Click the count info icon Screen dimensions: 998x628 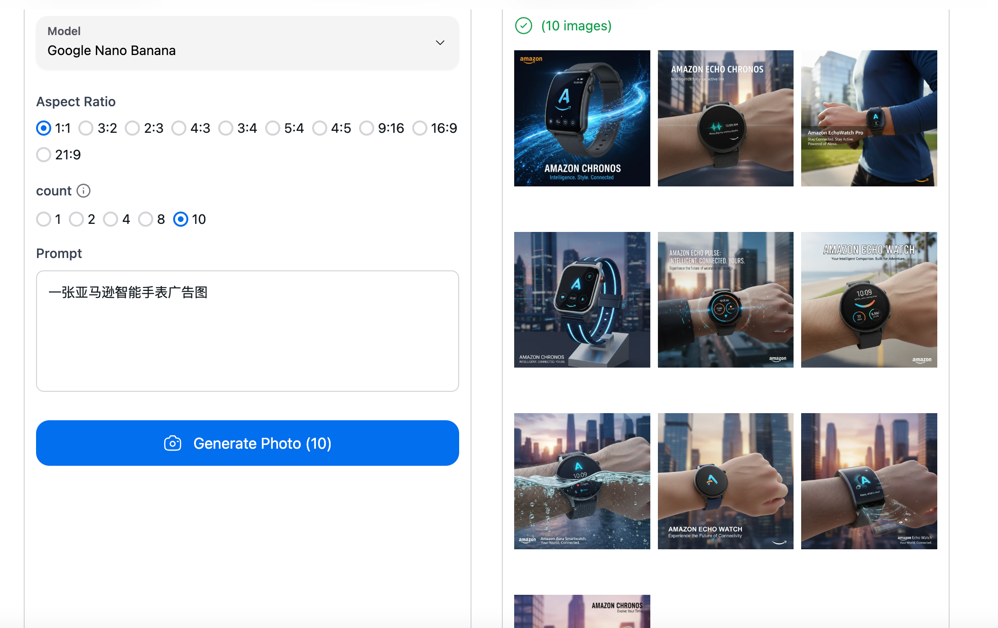83,191
